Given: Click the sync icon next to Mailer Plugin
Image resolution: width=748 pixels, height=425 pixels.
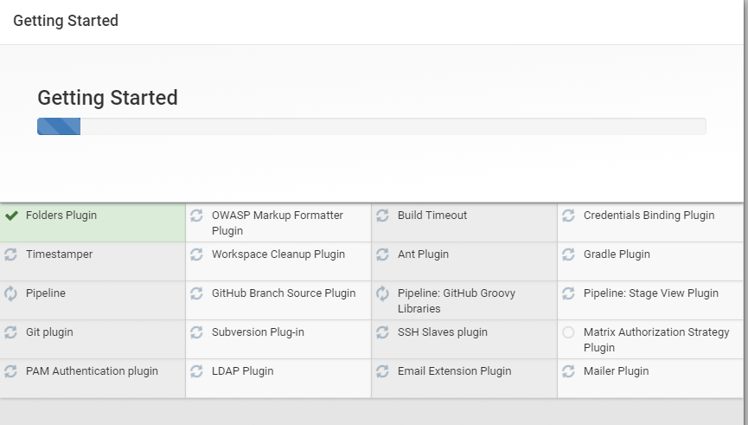Looking at the screenshot, I should (x=568, y=371).
